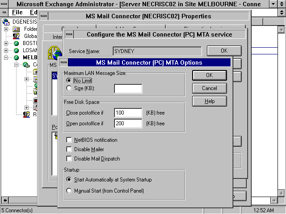The image size is (286, 214).
Task: Click Cancel in MTA Options dialog
Action: [x=210, y=88]
